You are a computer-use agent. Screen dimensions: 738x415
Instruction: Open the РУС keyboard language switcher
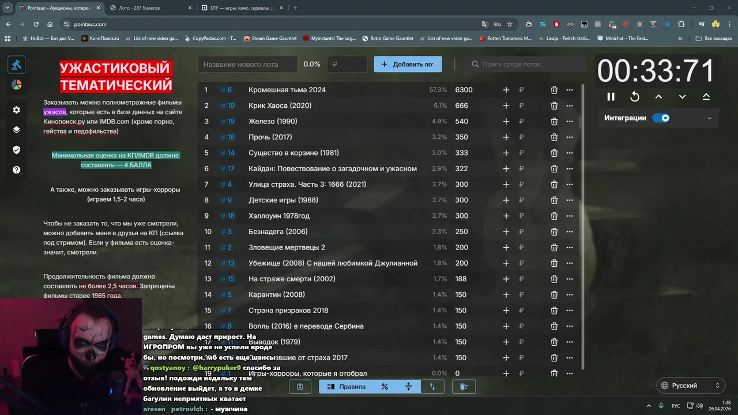click(x=676, y=406)
